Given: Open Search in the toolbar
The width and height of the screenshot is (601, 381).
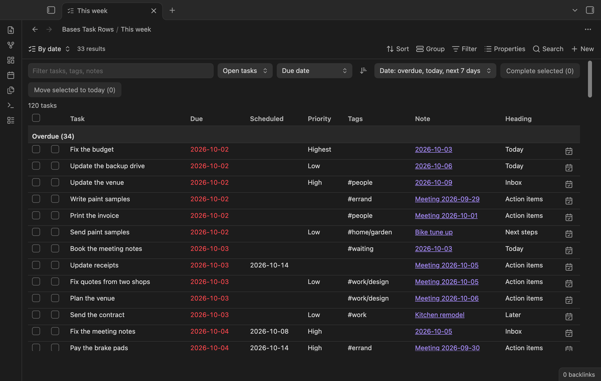Looking at the screenshot, I should pos(548,49).
